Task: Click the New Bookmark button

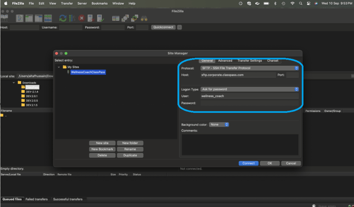Action: (102, 149)
